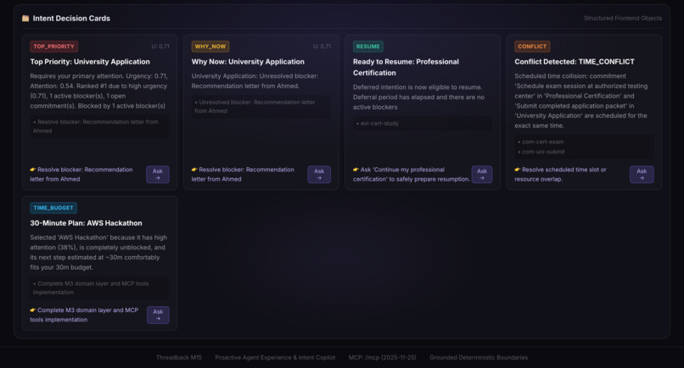This screenshot has height=368, width=684.
Task: Click 'Threadback M15' in the footer
Action: click(179, 358)
